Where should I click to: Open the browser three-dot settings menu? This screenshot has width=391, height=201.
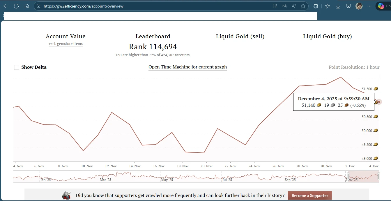369,6
